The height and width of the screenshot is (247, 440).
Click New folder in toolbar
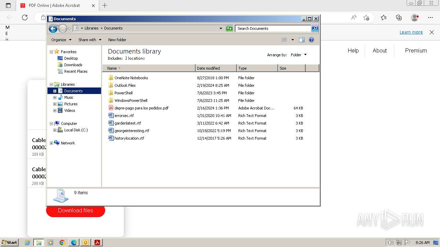(x=117, y=40)
